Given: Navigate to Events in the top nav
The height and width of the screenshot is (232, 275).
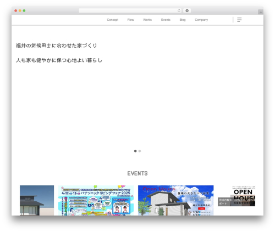Looking at the screenshot, I should click(x=166, y=20).
